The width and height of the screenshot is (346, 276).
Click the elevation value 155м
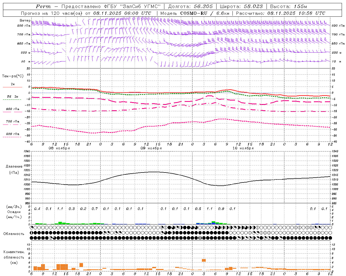300,6
